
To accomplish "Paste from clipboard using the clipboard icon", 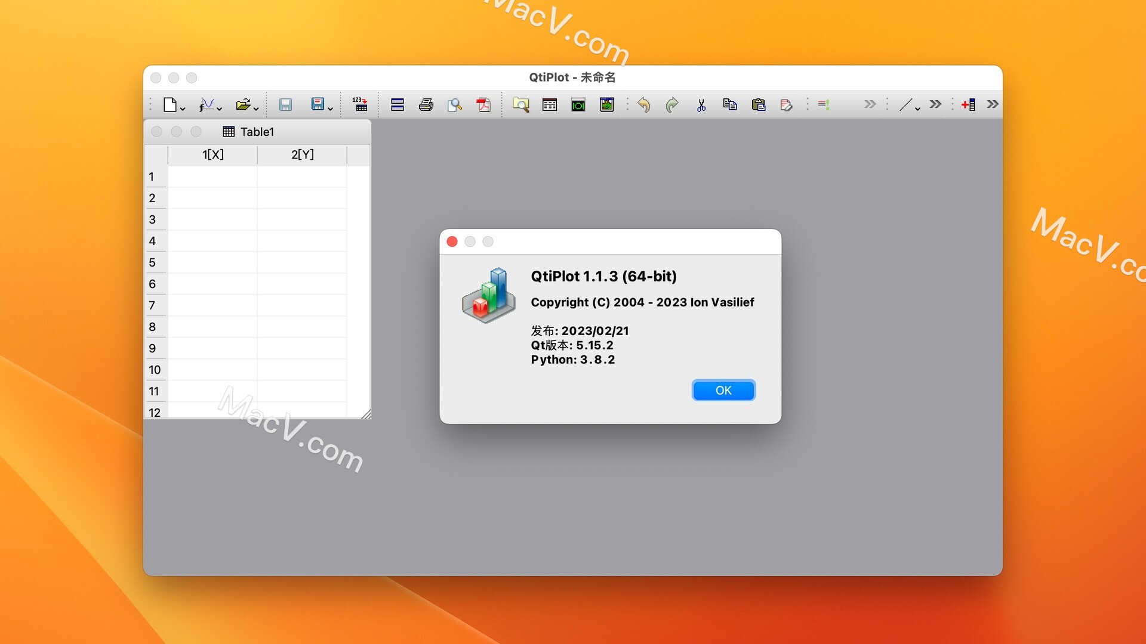I will (x=758, y=104).
